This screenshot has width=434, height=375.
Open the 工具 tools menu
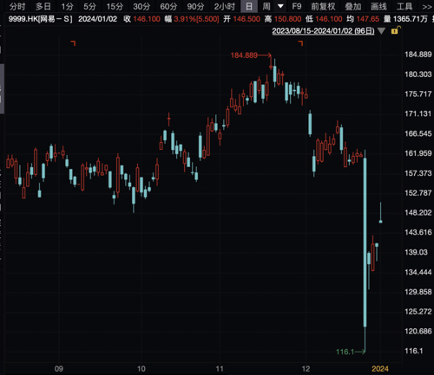coord(404,6)
